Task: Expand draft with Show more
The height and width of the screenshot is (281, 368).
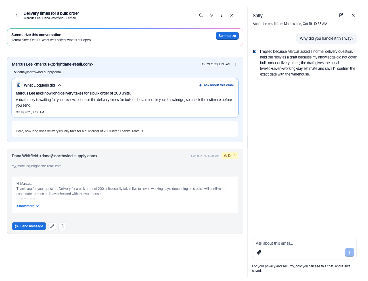Action: [x=28, y=206]
